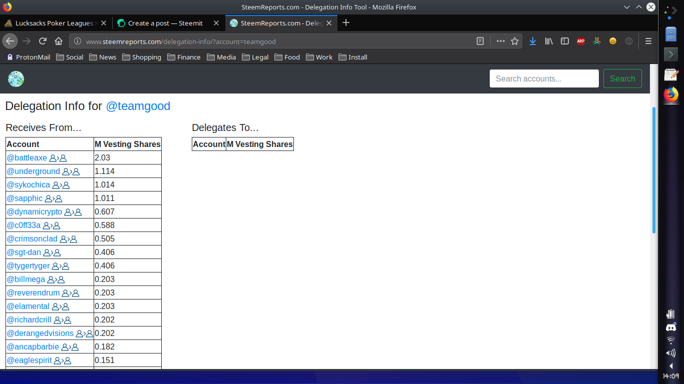Viewport: 684px width, 384px height.
Task: Open Discord from the system tray
Action: [671, 327]
